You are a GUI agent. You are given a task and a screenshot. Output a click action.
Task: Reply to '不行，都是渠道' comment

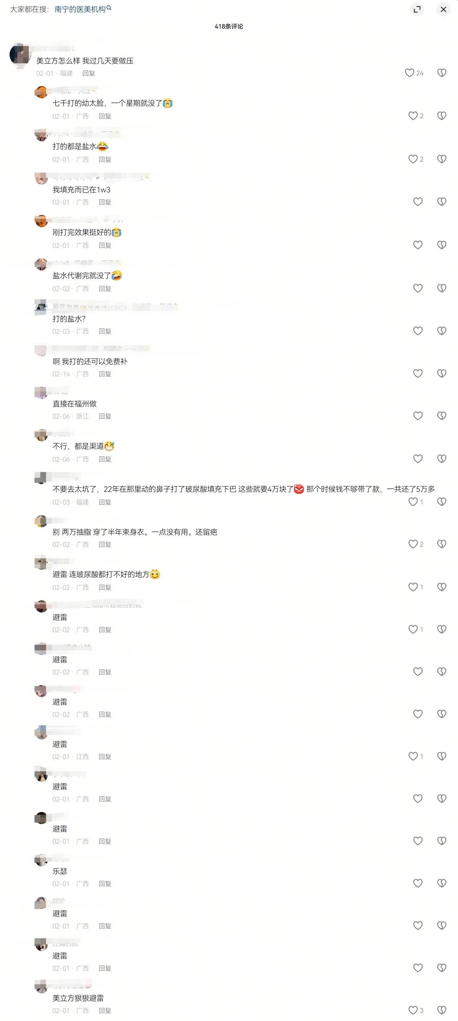point(105,459)
